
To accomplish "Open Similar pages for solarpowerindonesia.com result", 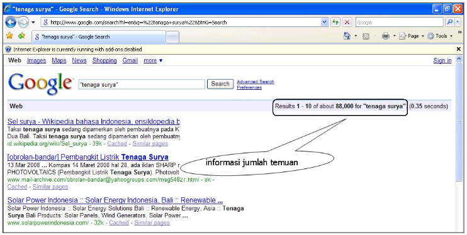I will click(152, 222).
